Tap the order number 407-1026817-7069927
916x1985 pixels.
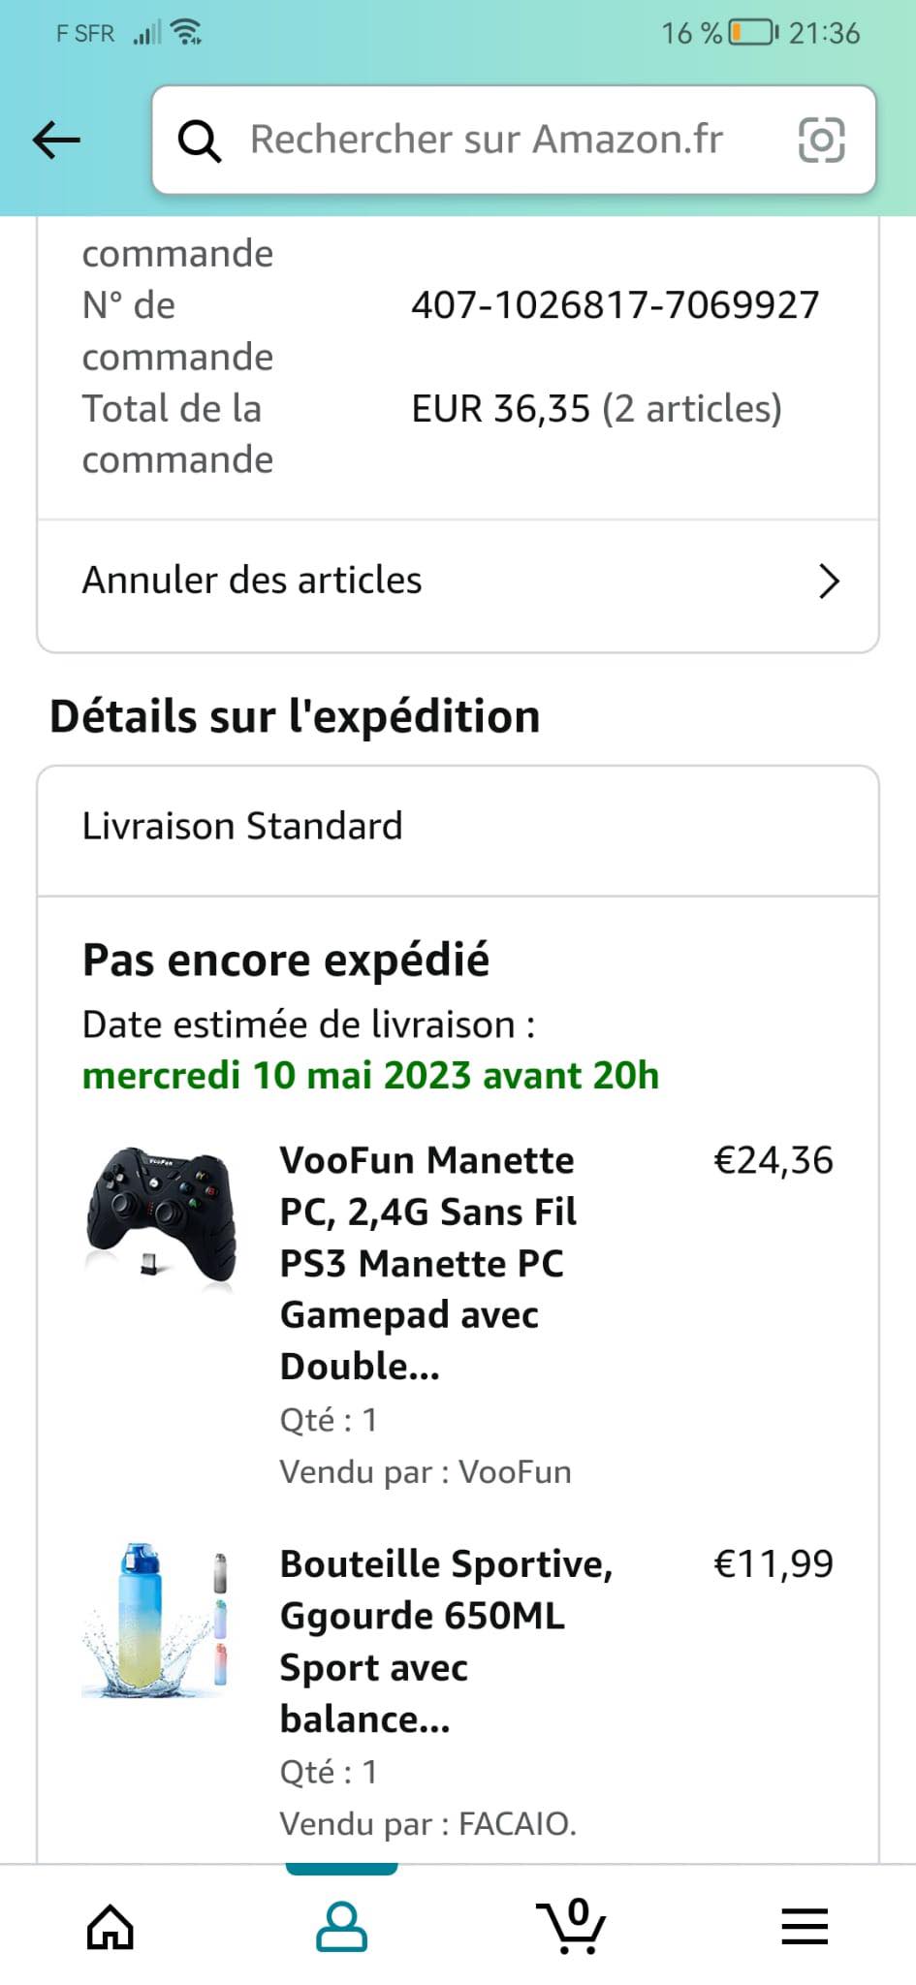click(x=615, y=305)
